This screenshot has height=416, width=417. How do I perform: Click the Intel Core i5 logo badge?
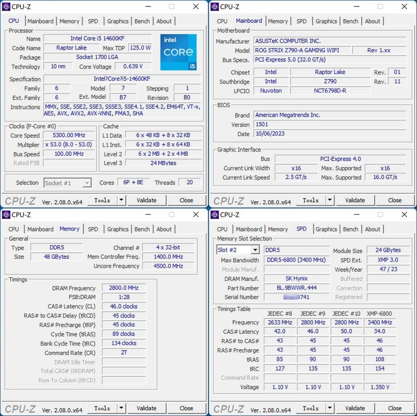point(178,52)
